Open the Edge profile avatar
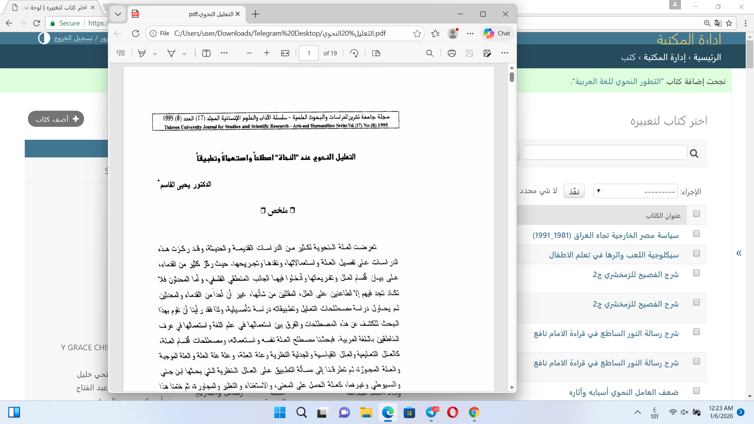Image resolution: width=754 pixels, height=424 pixels. pos(453,33)
